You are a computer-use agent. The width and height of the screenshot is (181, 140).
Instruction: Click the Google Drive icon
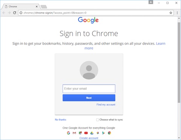92,133
